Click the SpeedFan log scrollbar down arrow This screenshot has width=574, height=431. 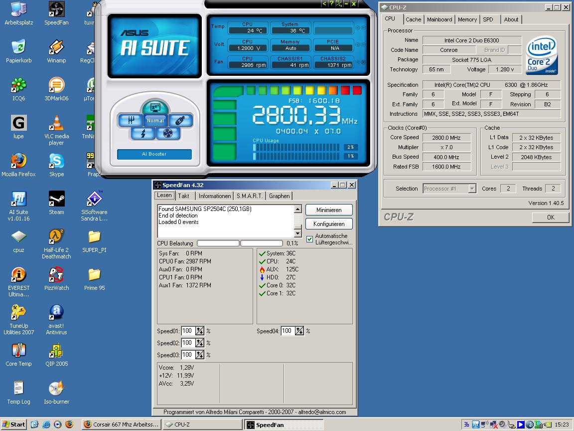point(298,233)
